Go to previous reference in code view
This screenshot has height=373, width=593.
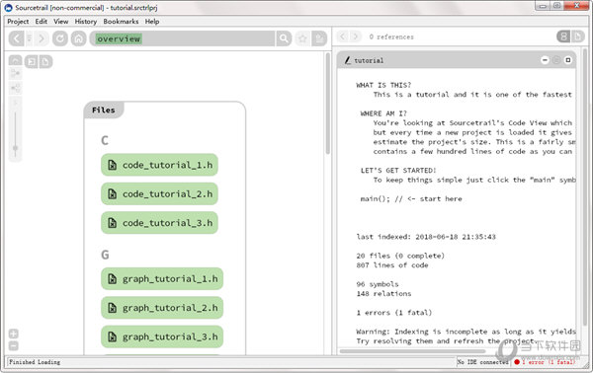click(x=343, y=37)
